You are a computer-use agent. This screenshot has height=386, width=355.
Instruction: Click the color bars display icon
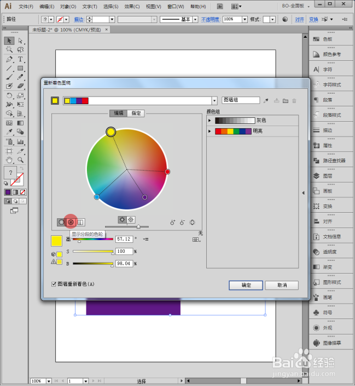80,222
